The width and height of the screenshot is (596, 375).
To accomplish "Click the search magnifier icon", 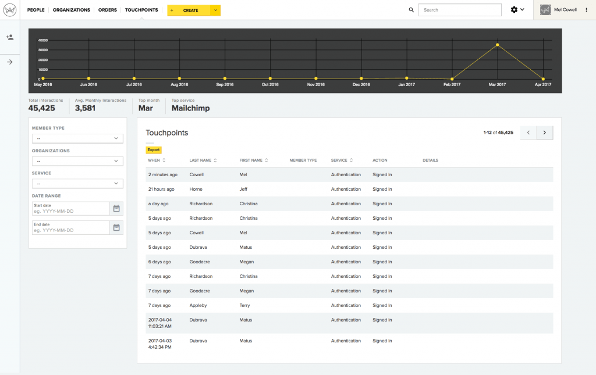I will pyautogui.click(x=411, y=10).
